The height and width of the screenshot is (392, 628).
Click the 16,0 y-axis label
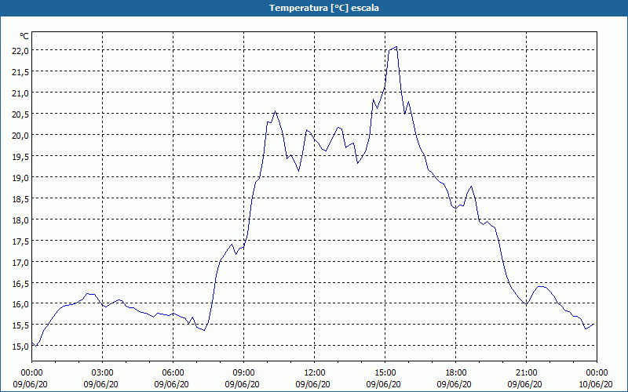(20, 304)
